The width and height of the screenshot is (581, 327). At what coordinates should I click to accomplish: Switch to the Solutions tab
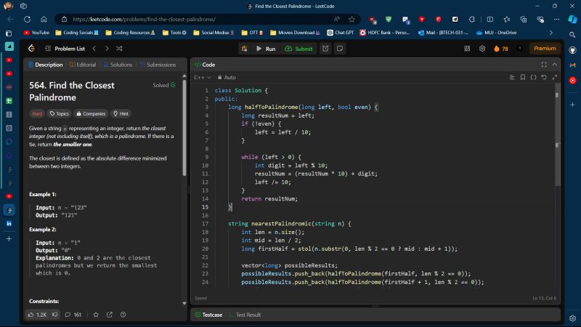[118, 65]
